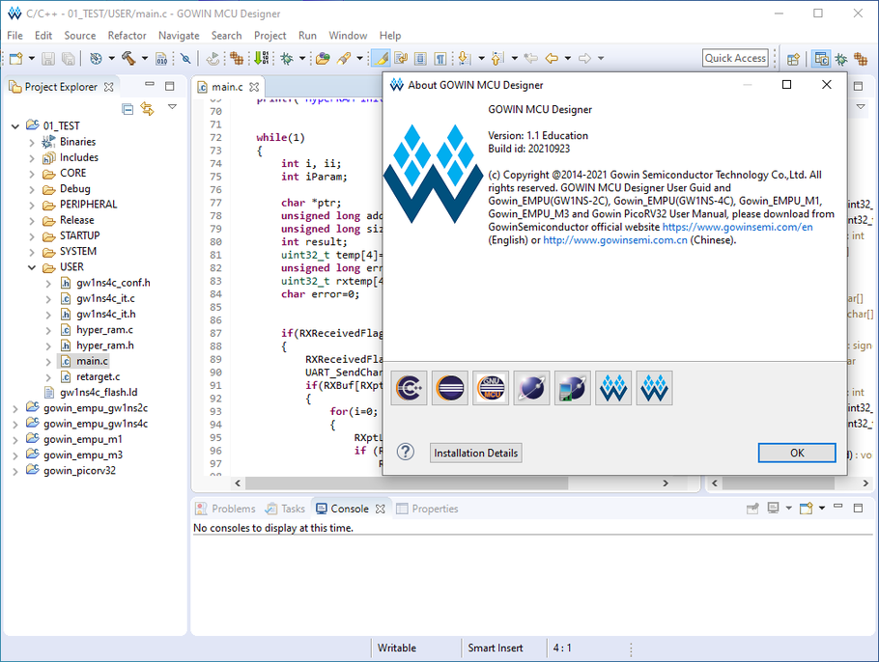Expand the gowin_empu_m3 project

click(x=15, y=455)
